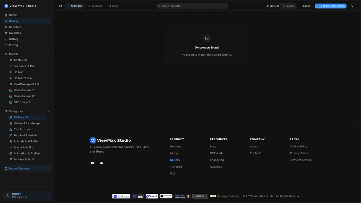Open History in the sidebar
This screenshot has height=203, width=361.
coord(27,39)
